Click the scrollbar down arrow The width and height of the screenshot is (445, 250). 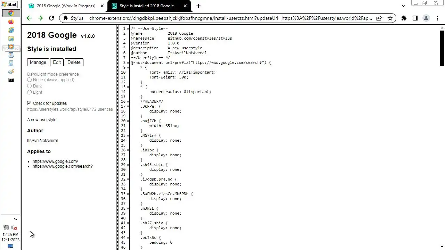(x=442, y=247)
